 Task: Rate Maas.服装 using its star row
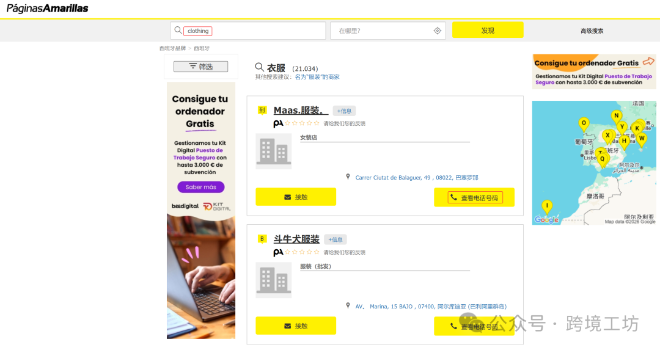302,123
